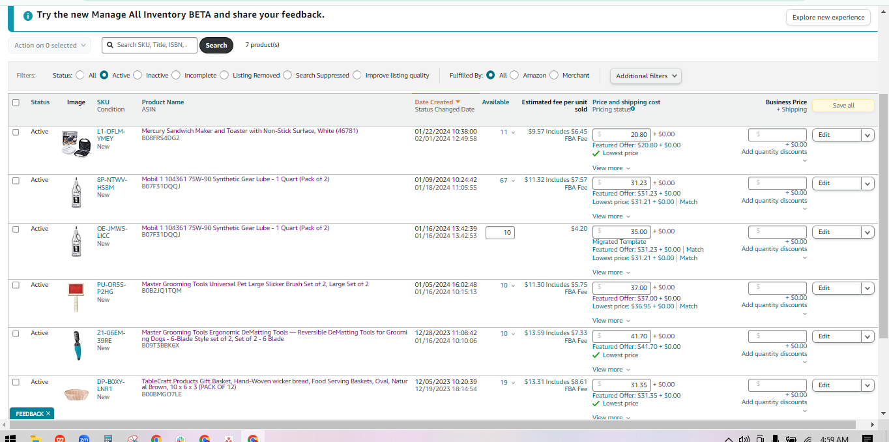This screenshot has height=442, width=889.
Task: Sort by the Product Name column header
Action: pyautogui.click(x=163, y=102)
